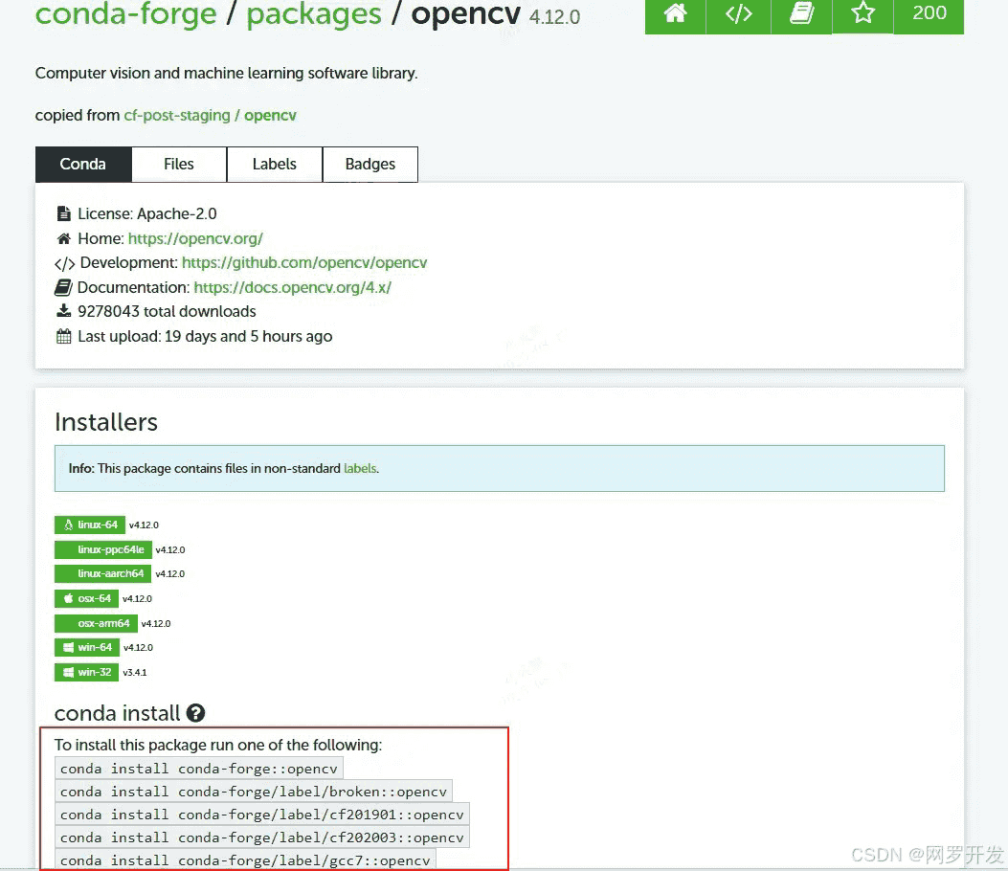The height and width of the screenshot is (871, 1008).
Task: Select the osx-arm64 installer badge
Action: (x=96, y=623)
